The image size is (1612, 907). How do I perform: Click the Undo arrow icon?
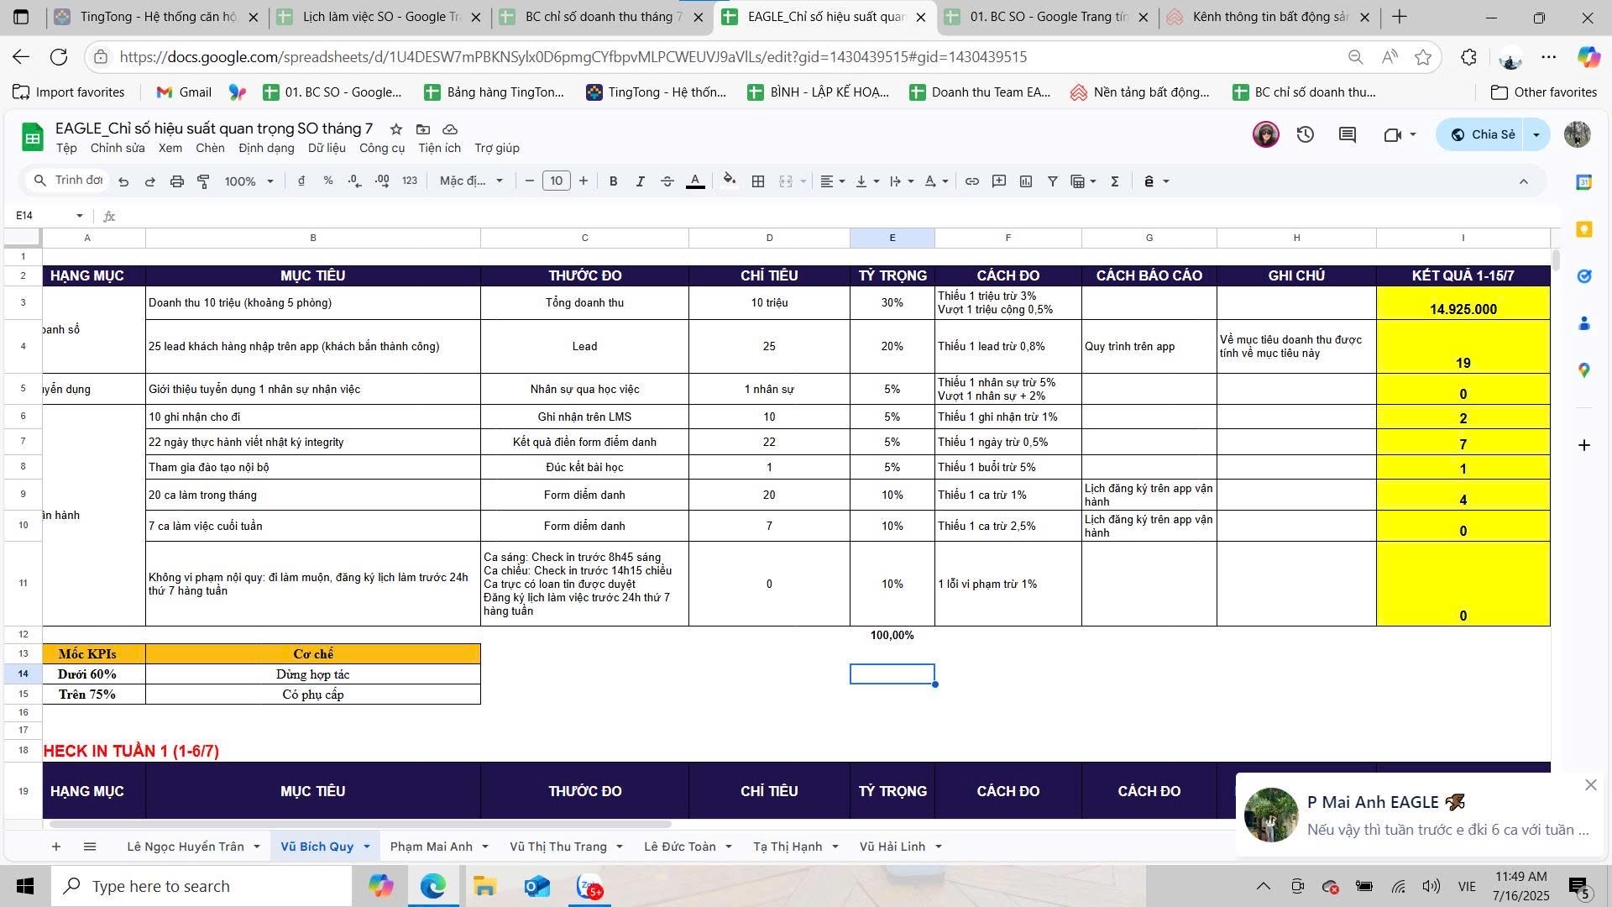(x=123, y=181)
